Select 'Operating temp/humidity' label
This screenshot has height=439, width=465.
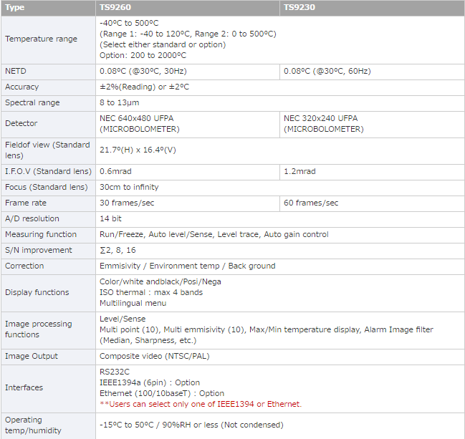33,425
